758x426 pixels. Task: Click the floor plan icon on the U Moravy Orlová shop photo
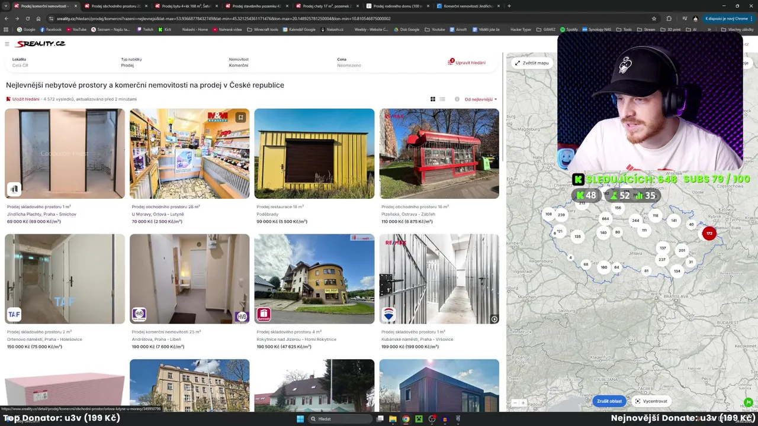[x=240, y=117]
